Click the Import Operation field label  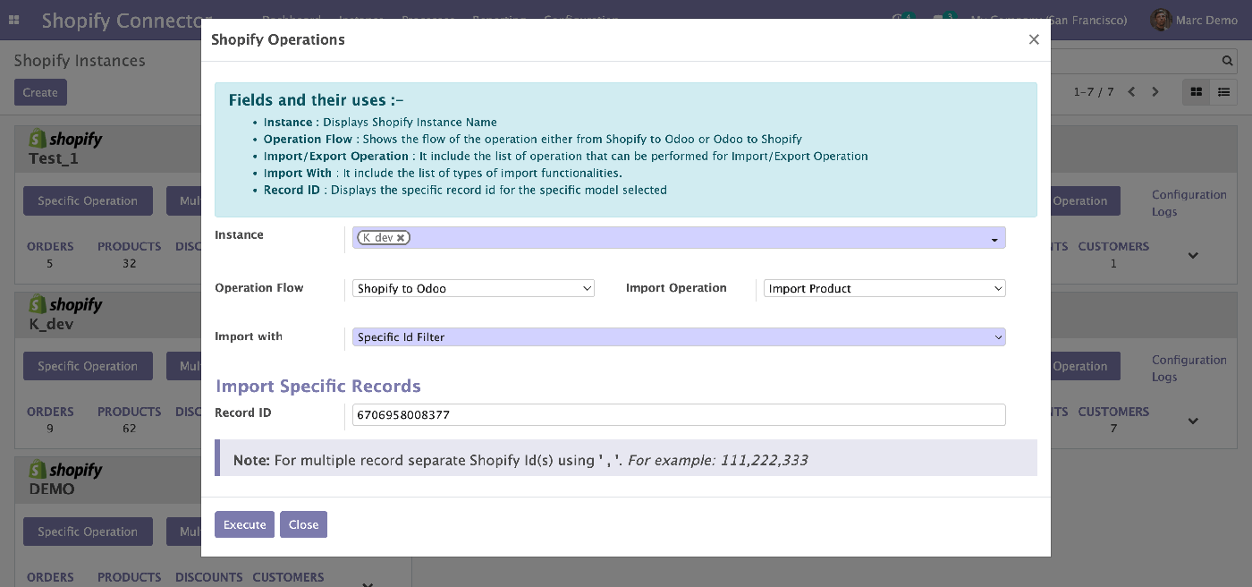(x=676, y=287)
